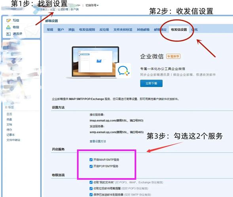Switch to the 常规 tab

[x=50, y=30]
